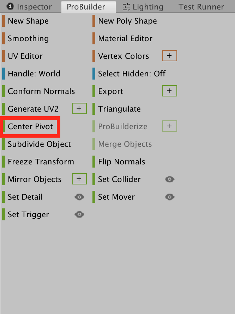Click Subdivide Object action
This screenshot has width=235, height=314.
39,144
